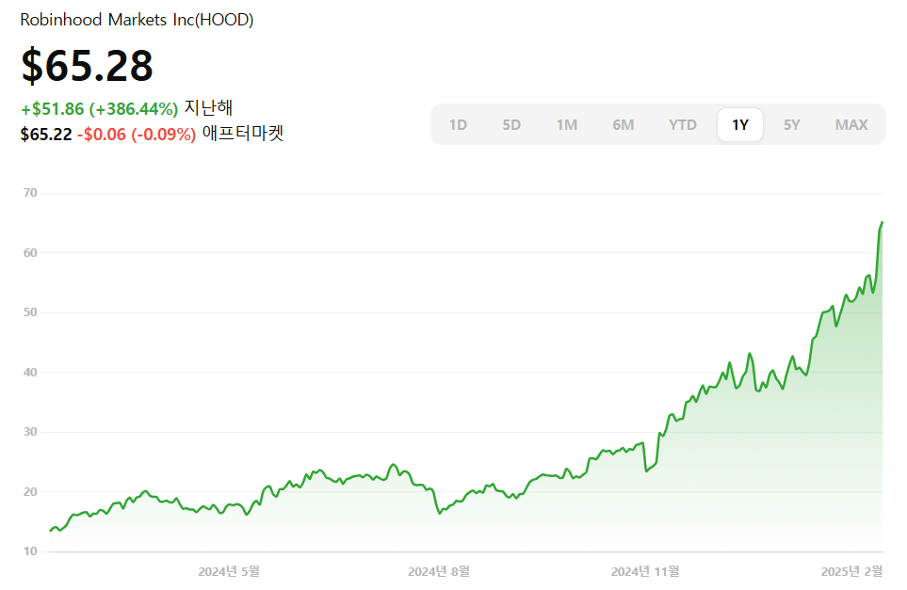907x590 pixels.
Task: Show the 6M price chart
Action: pos(623,125)
